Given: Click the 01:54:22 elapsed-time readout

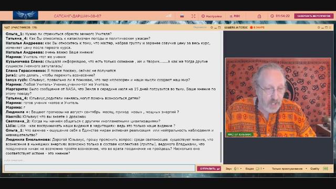Looking at the screenshot, I should click(282, 16).
